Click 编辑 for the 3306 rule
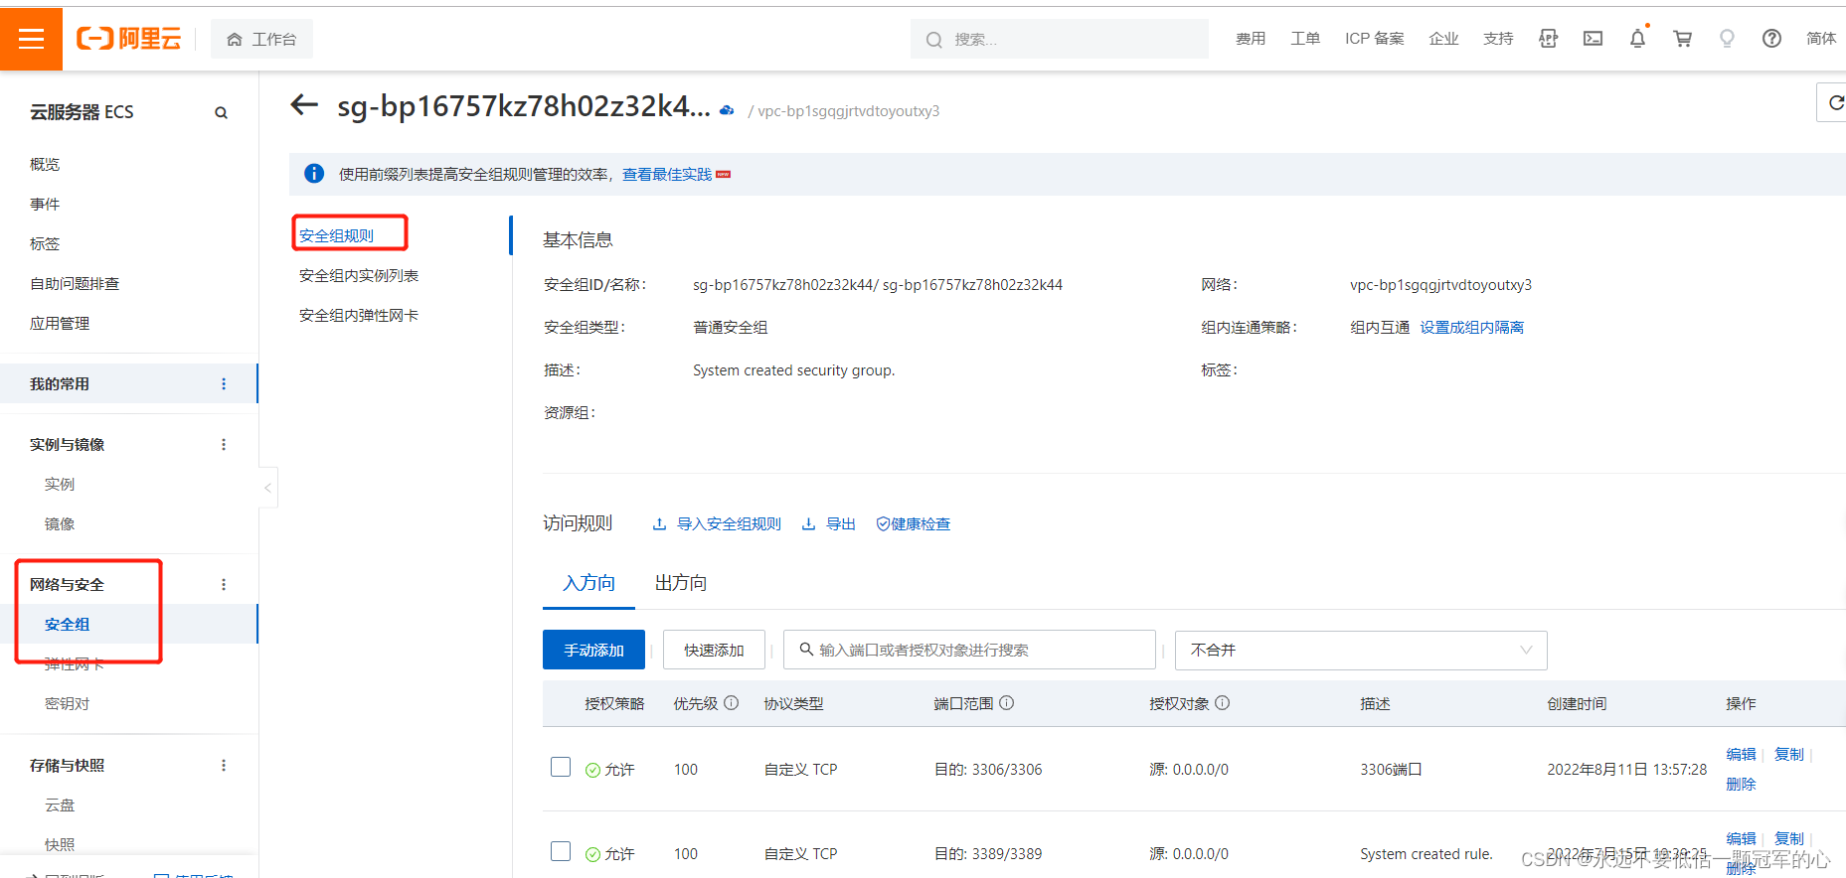The image size is (1846, 878). [1741, 754]
